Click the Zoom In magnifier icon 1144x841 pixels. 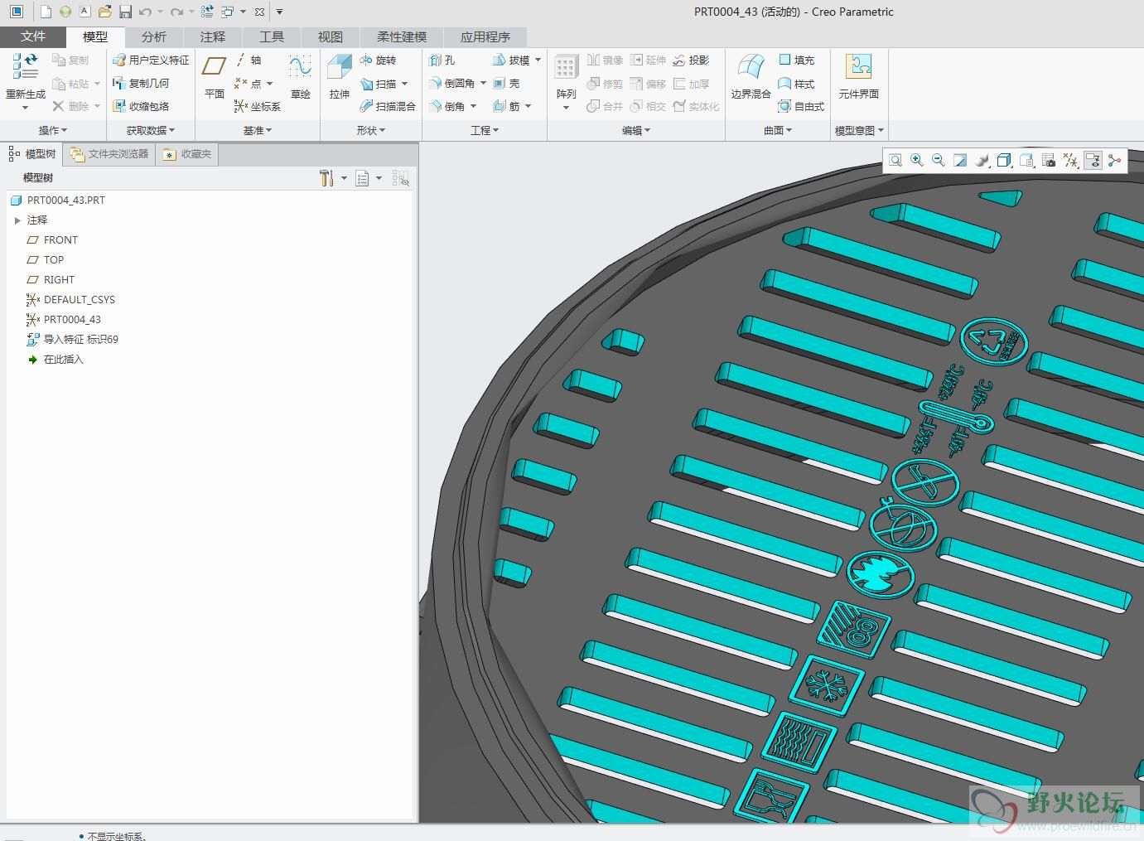click(x=917, y=160)
